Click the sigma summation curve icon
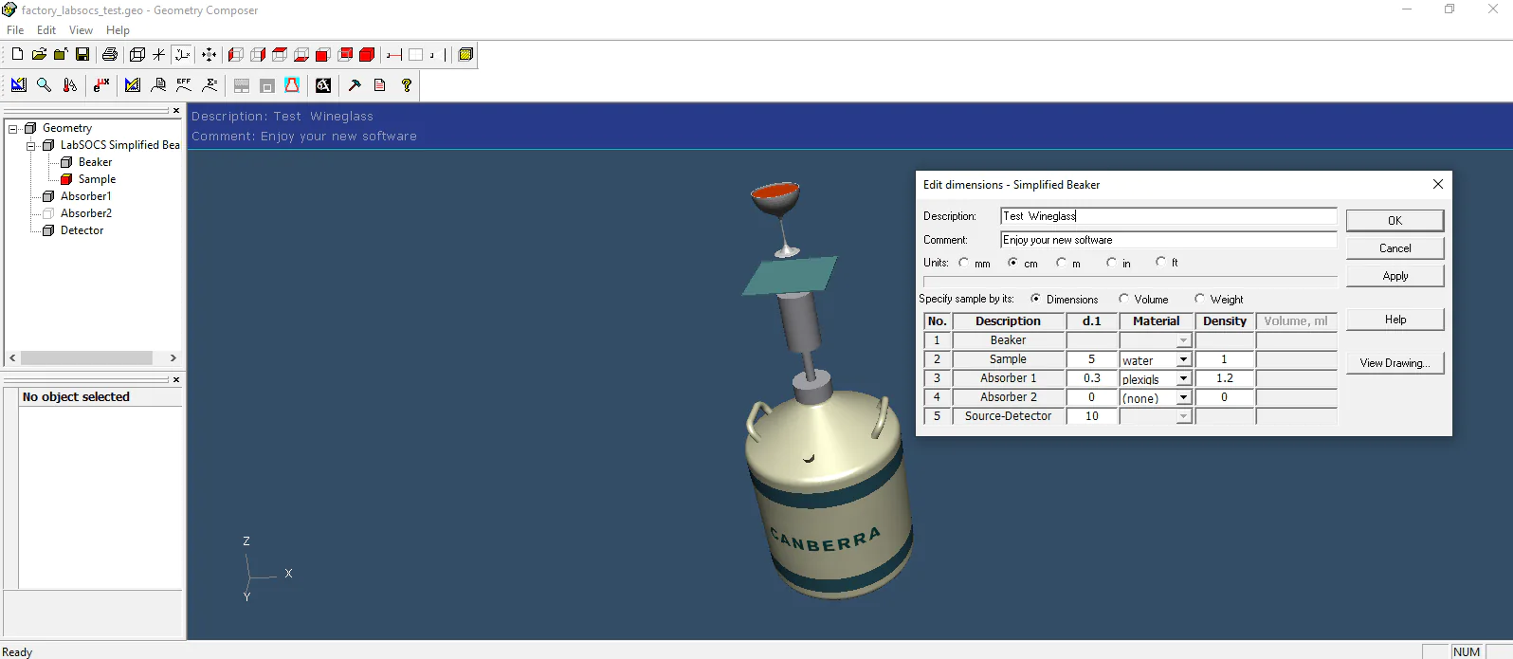1513x659 pixels. pos(210,85)
